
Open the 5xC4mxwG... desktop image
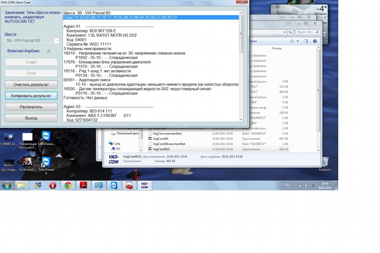(x=27, y=164)
